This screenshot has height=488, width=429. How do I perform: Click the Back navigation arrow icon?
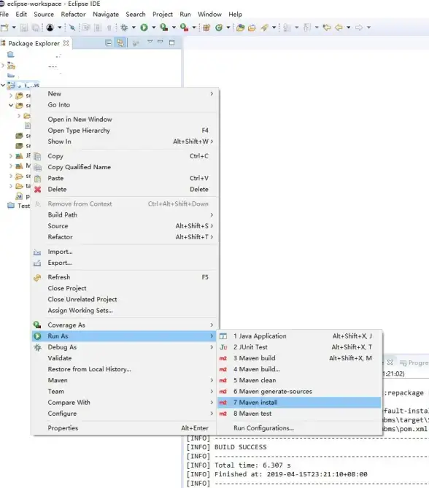coord(339,28)
